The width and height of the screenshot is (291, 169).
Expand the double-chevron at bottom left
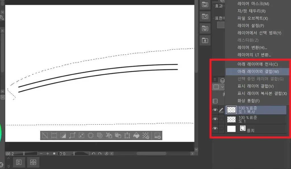[8, 166]
